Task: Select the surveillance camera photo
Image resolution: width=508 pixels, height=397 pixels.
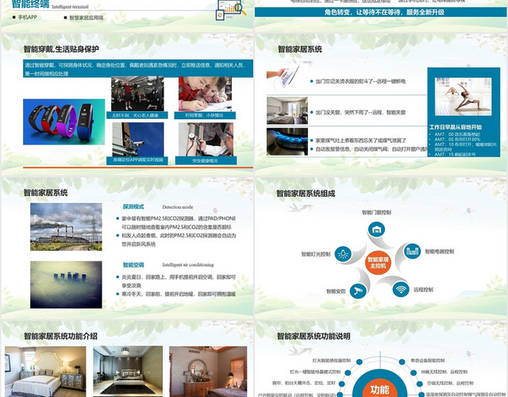Action: pyautogui.click(x=138, y=140)
